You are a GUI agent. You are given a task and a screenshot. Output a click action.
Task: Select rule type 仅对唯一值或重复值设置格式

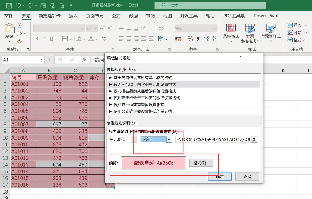point(145,104)
